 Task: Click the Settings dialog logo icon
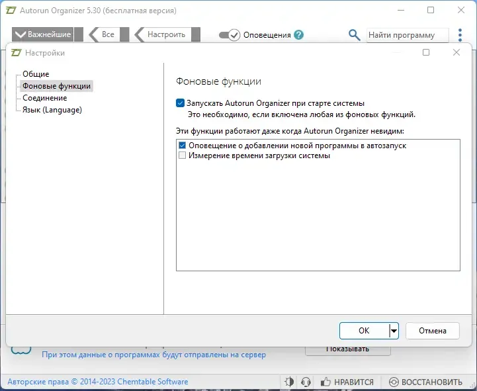(x=16, y=53)
